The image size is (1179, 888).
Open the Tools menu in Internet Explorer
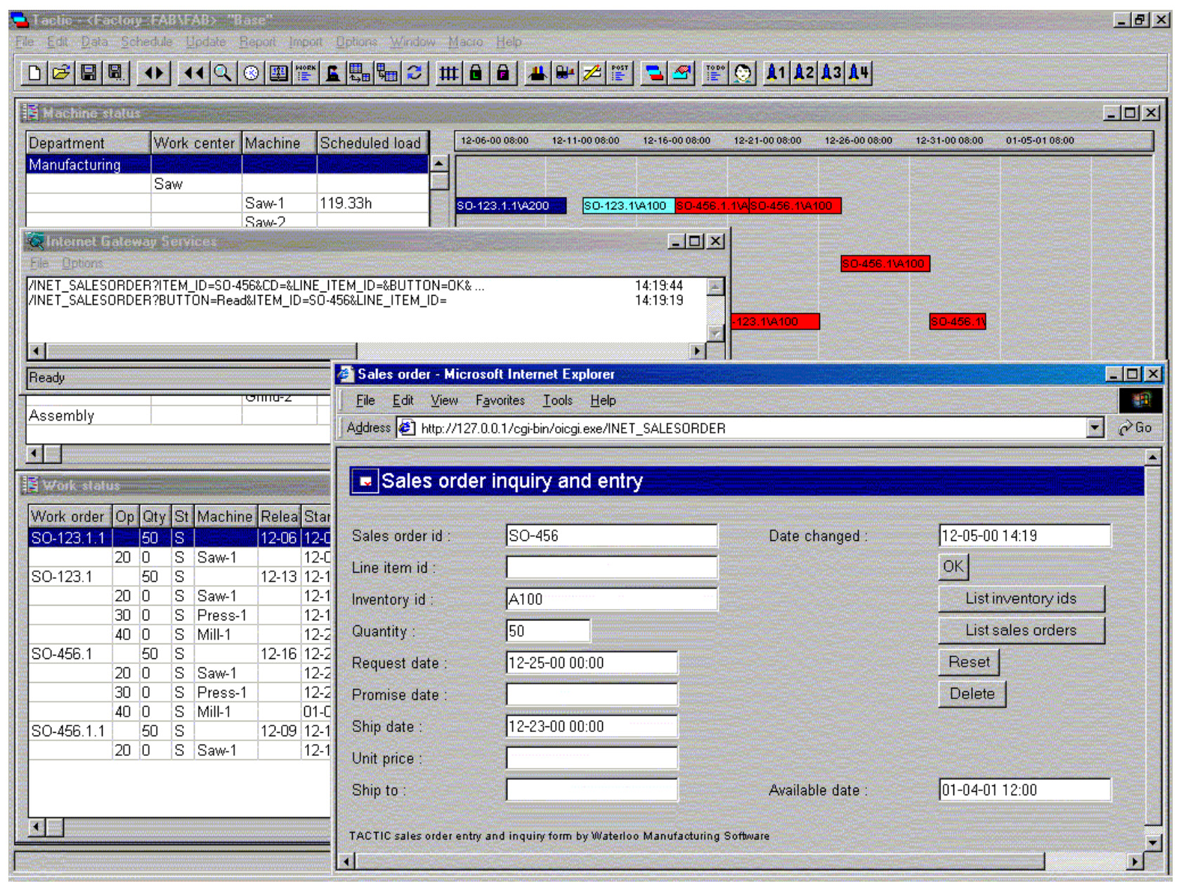point(557,400)
